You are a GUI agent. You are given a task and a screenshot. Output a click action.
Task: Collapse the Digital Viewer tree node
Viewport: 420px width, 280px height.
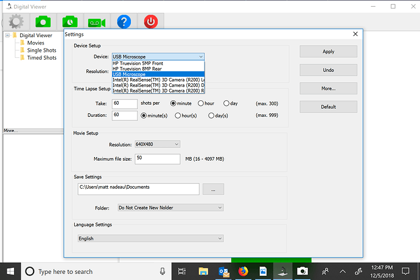[7, 35]
